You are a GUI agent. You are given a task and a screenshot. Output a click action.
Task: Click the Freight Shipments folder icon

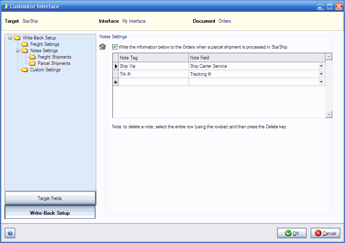(x=32, y=57)
